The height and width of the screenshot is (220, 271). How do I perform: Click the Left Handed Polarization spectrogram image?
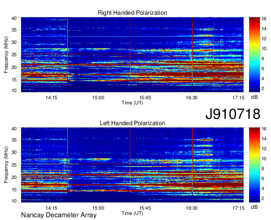pyautogui.click(x=132, y=165)
